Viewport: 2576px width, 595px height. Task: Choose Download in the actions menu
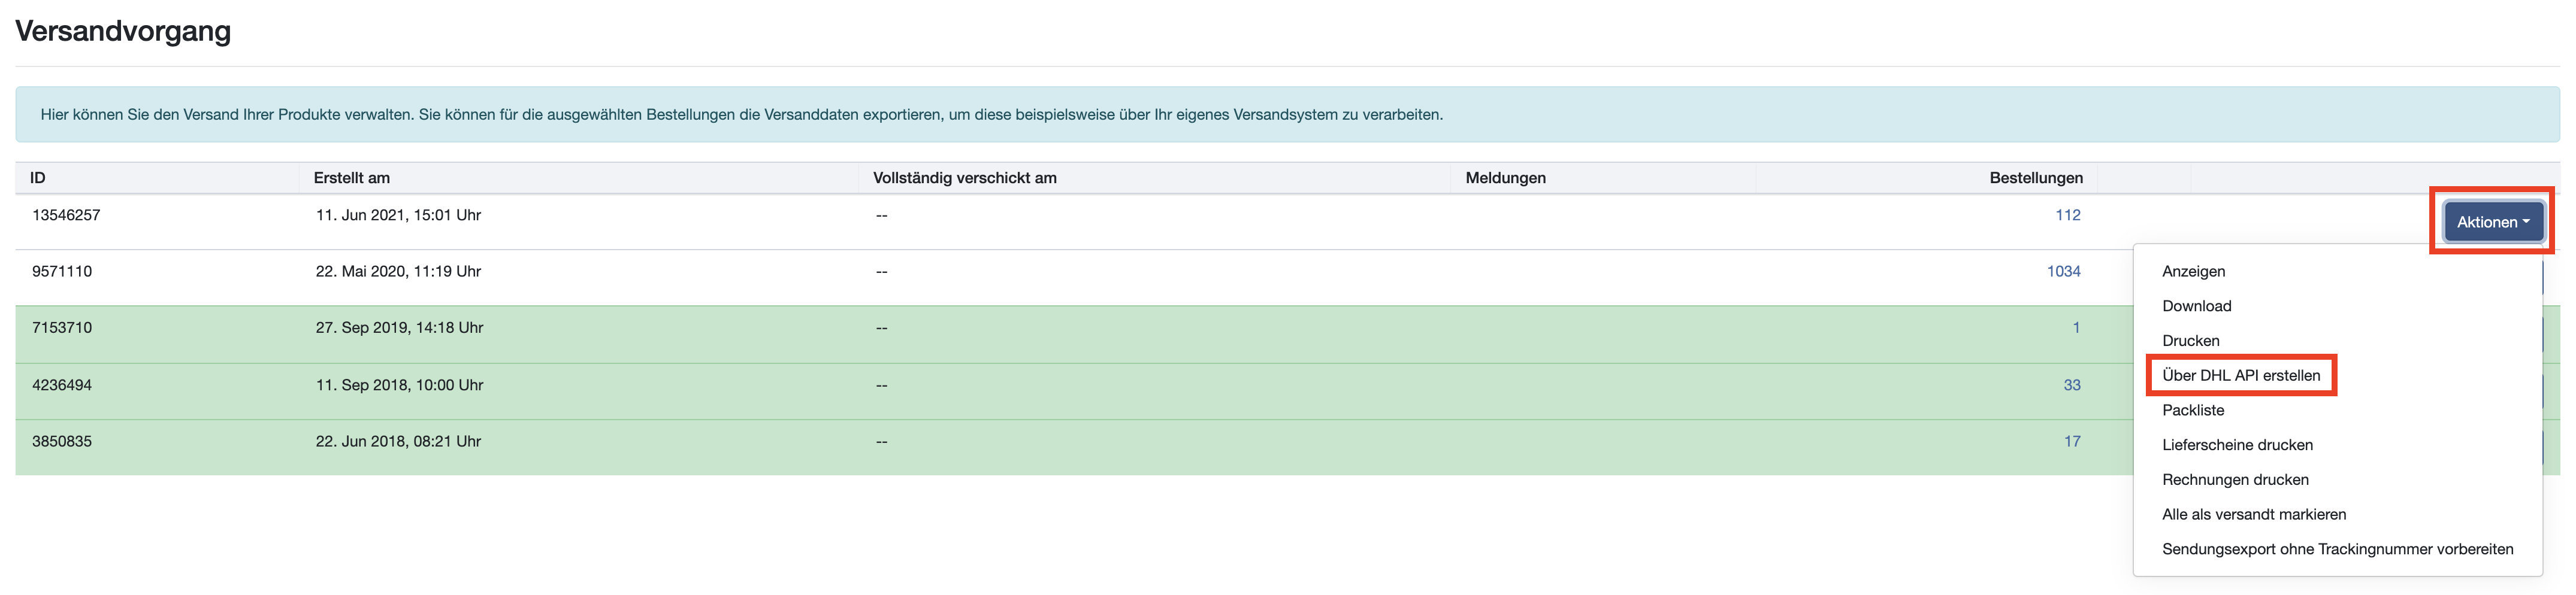[2196, 306]
